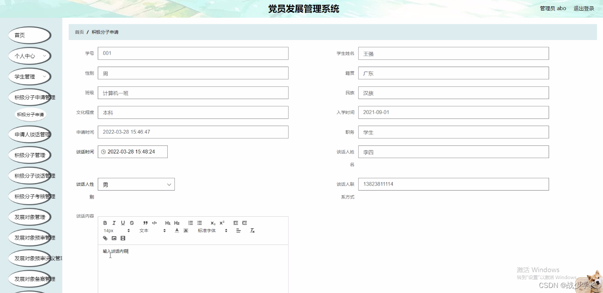Insert a blockquote in the editor

145,223
